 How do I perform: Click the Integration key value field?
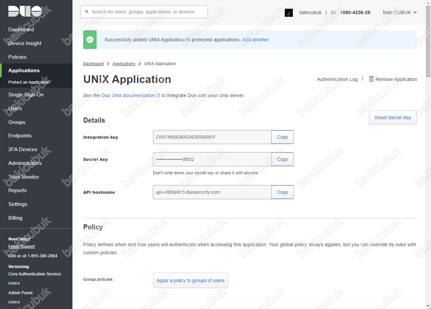click(x=212, y=137)
